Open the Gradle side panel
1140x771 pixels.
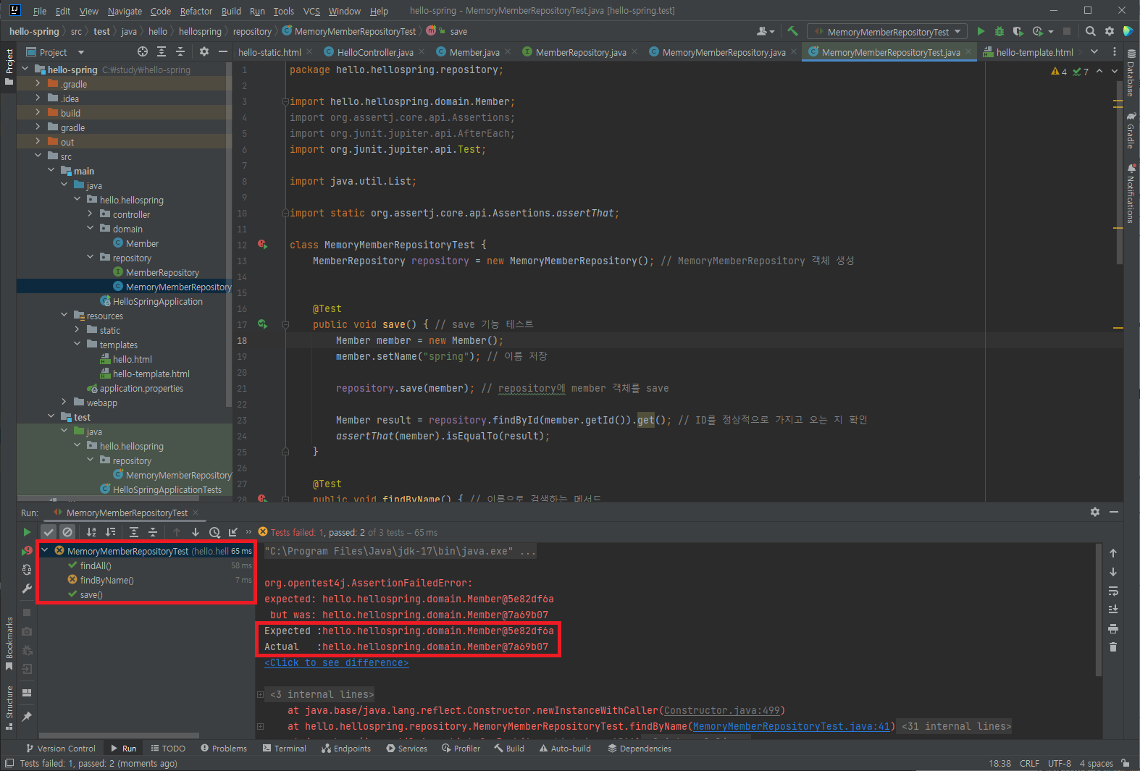tap(1131, 131)
